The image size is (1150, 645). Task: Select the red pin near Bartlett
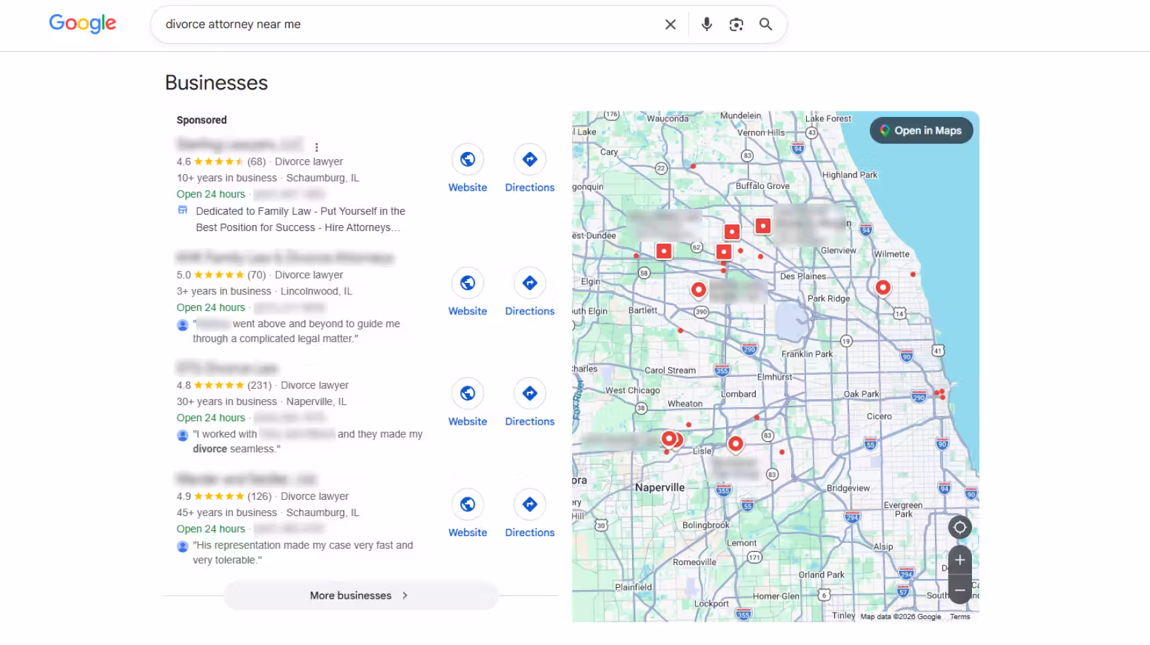[699, 290]
